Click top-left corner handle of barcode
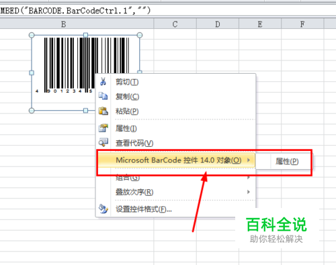336x265 pixels. [x=32, y=35]
